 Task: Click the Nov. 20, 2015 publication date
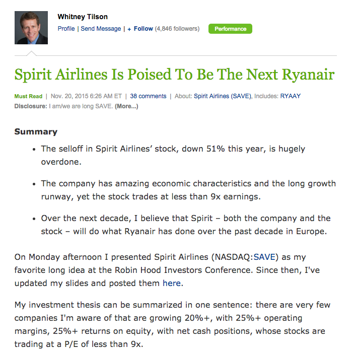tap(86, 96)
